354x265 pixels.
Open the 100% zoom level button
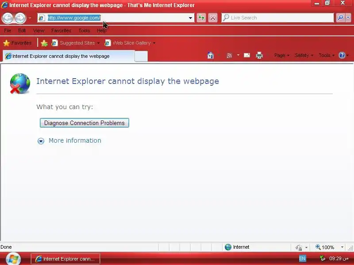325,247
